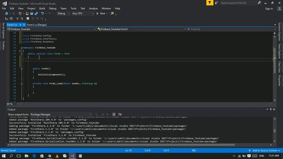Open the Edit menu
The image size is (283, 159).
[x=12, y=8]
